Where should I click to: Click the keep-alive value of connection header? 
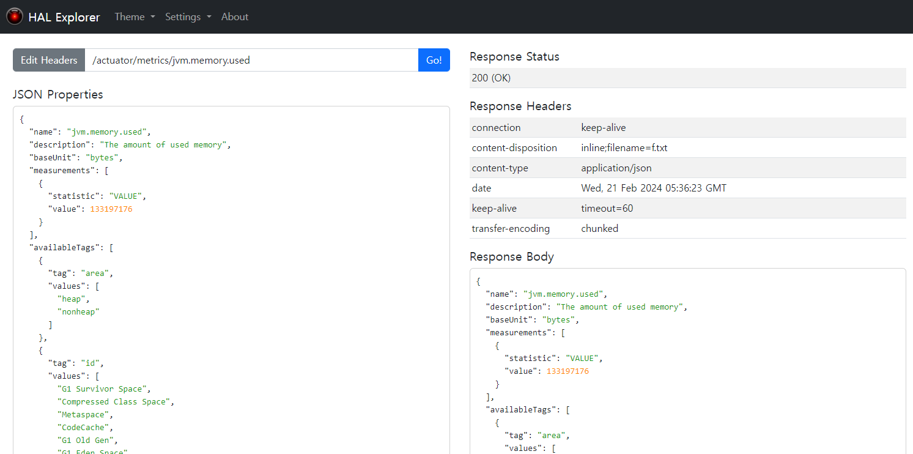click(603, 127)
